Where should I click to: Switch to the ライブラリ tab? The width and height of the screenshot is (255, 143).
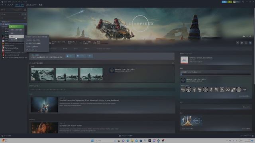click(x=20, y=5)
